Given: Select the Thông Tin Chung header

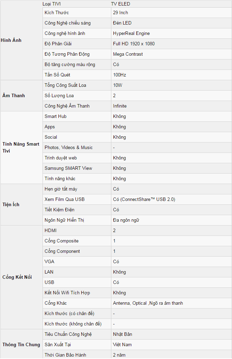Looking at the screenshot, I should [x=21, y=344].
